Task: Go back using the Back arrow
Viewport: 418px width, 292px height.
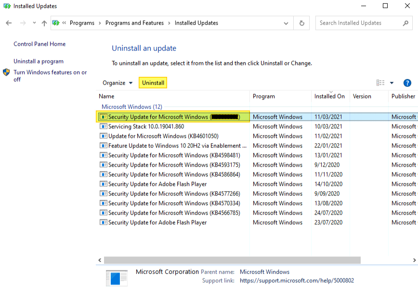Action: coord(9,23)
